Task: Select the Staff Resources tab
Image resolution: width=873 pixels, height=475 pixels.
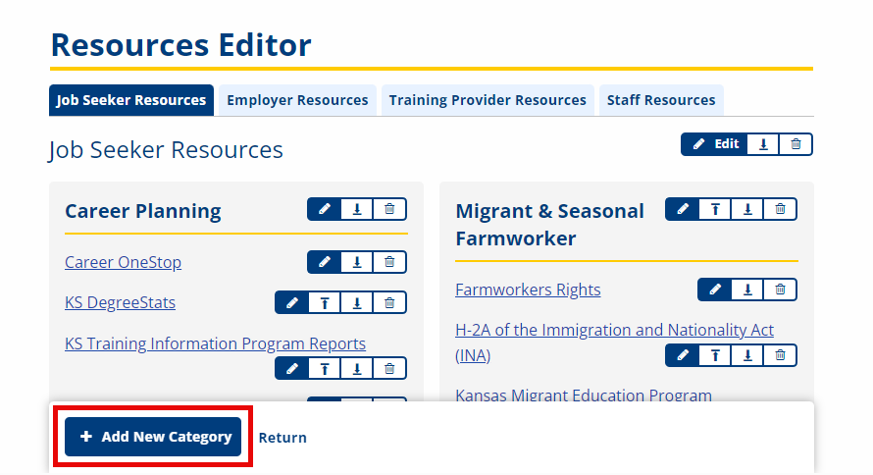Action: tap(661, 100)
